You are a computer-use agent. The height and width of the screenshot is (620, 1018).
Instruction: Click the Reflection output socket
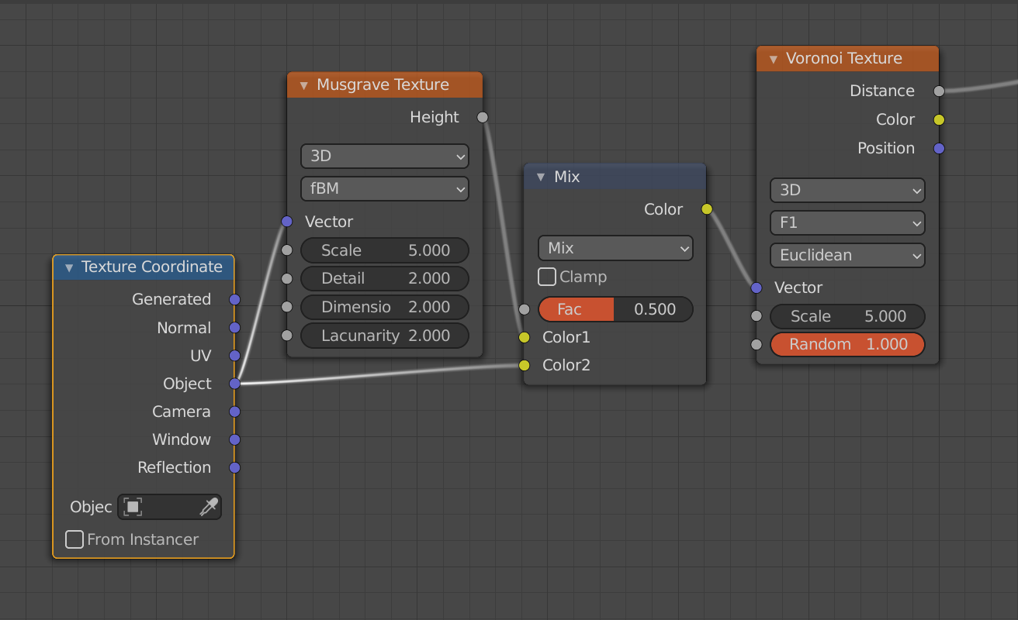tap(234, 467)
